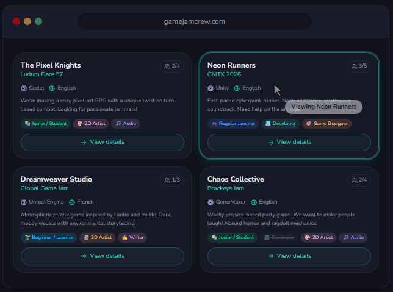Open the Ludum Dare 57 jam link
Screen dimensions: 393x292
coord(41,74)
